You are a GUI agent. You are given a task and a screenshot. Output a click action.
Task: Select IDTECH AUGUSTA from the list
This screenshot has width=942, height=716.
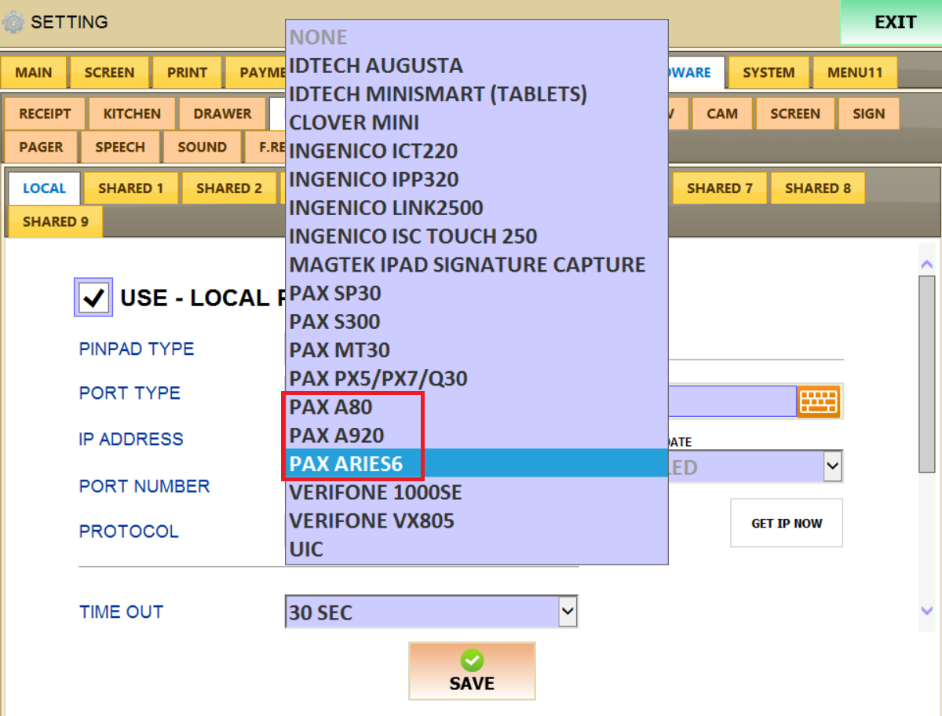click(x=476, y=65)
